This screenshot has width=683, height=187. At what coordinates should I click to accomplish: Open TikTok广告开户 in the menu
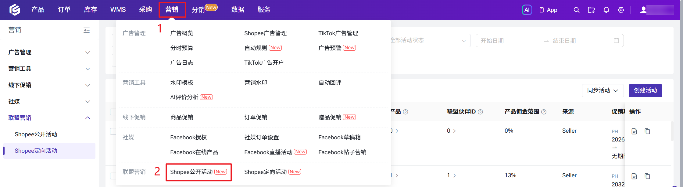[264, 63]
